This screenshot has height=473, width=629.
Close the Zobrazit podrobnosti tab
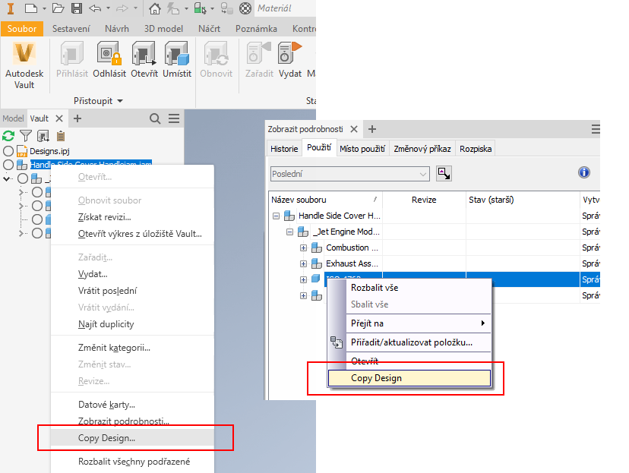coord(354,129)
